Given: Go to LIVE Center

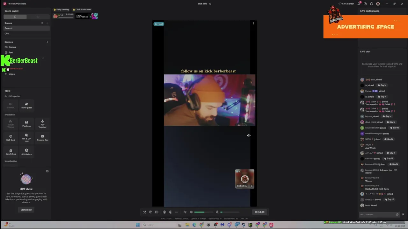Looking at the screenshot, I should (x=346, y=4).
